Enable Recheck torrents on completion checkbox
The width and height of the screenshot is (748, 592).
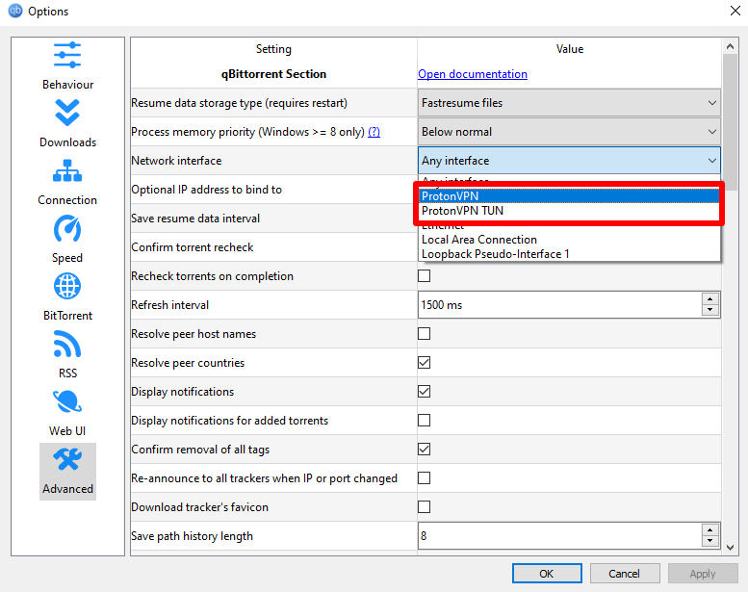(x=425, y=276)
